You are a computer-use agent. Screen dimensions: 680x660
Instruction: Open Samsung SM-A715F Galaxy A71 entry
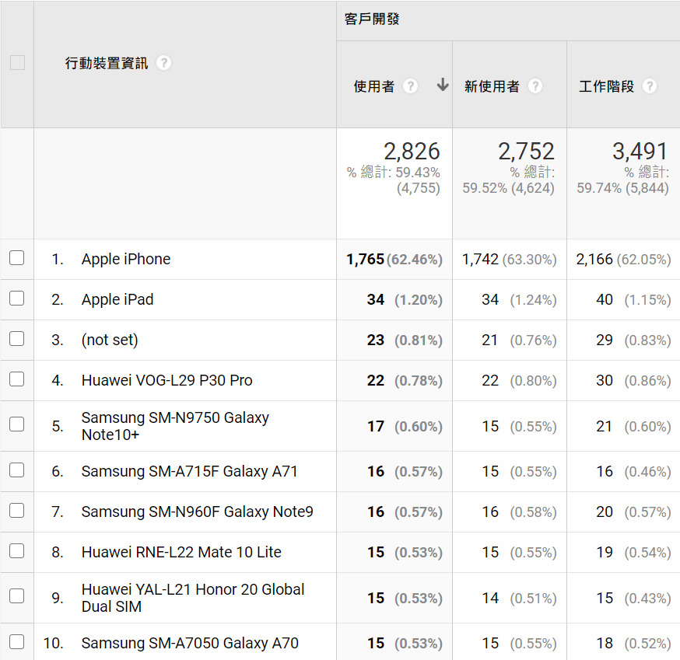click(x=189, y=471)
